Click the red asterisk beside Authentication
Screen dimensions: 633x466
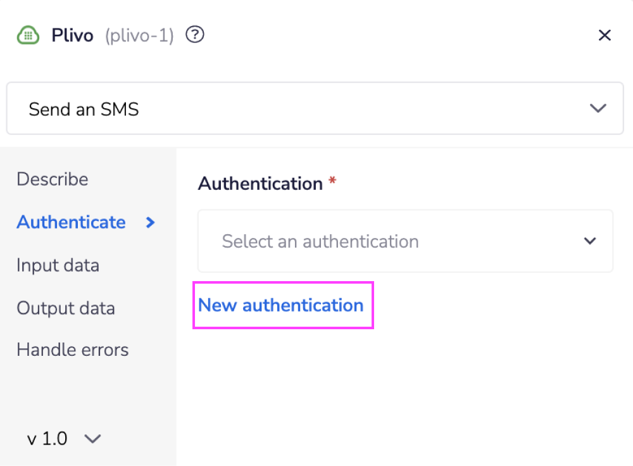click(x=334, y=180)
